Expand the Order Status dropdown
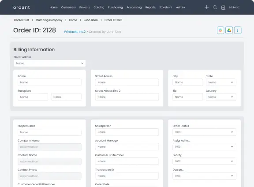The width and height of the screenshot is (254, 187). [x=204, y=132]
